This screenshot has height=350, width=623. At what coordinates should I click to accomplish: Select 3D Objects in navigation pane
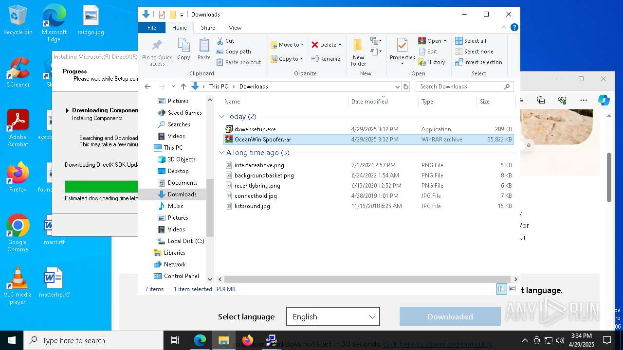[176, 159]
